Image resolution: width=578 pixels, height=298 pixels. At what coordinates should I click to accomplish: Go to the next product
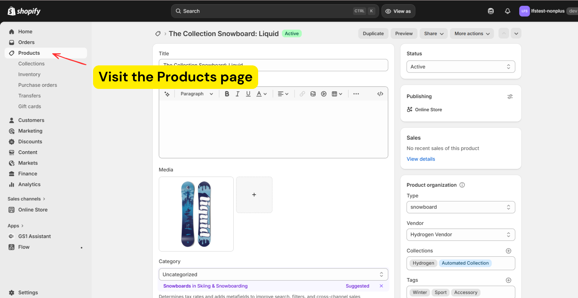[516, 33]
